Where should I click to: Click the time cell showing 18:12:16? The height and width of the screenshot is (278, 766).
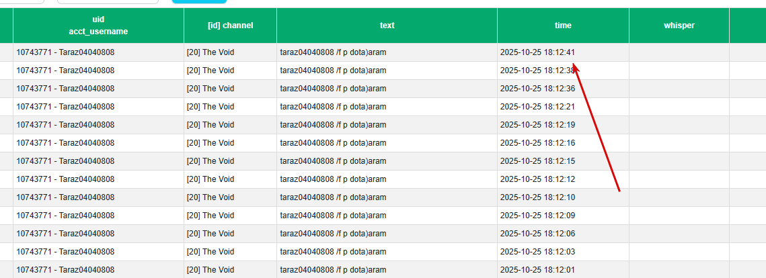(x=537, y=143)
